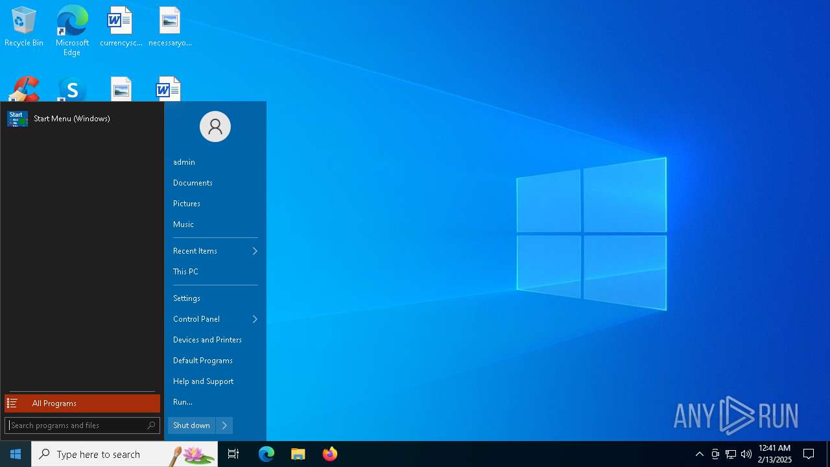Open Music from the Start menu
The image size is (830, 467).
pyautogui.click(x=184, y=224)
